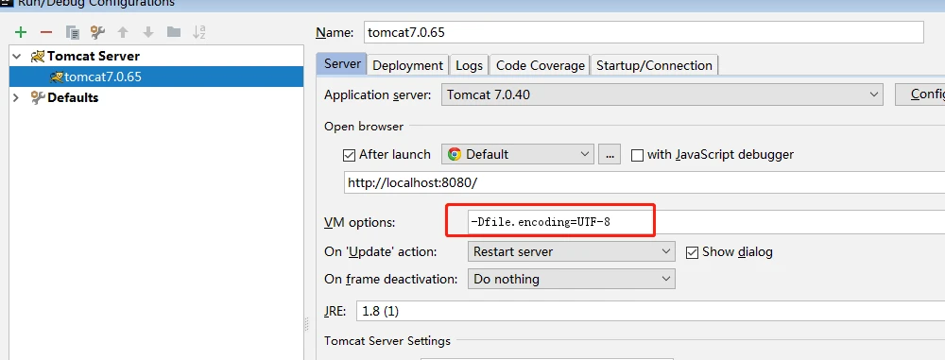The image size is (945, 360).
Task: Click the Configure button for application server
Action: (x=919, y=94)
